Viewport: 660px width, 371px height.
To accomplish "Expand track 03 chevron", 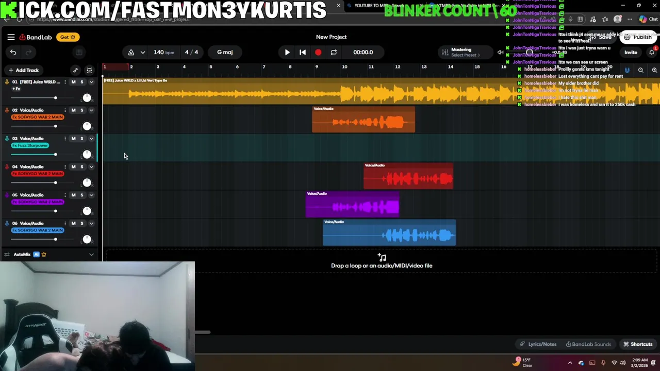I will coord(91,139).
